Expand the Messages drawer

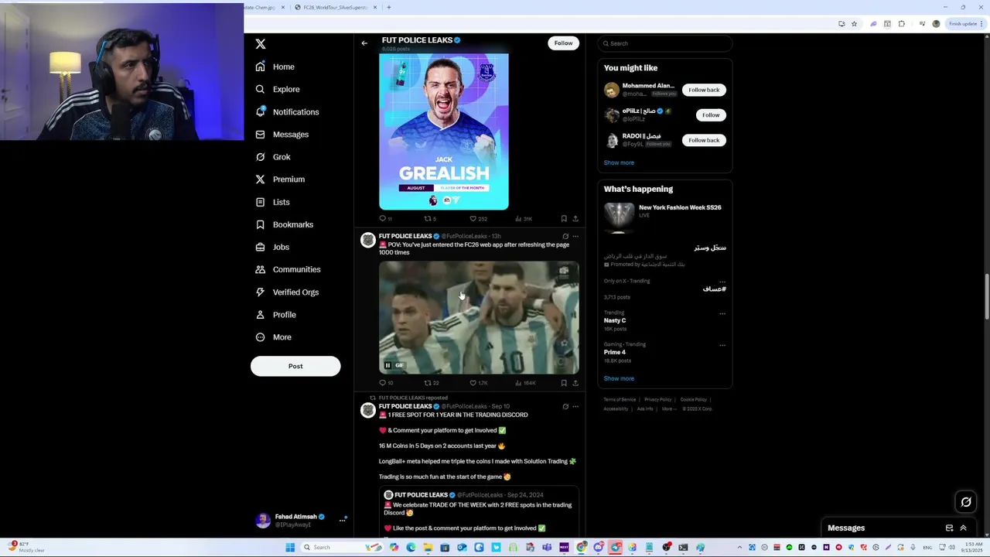pyautogui.click(x=963, y=528)
